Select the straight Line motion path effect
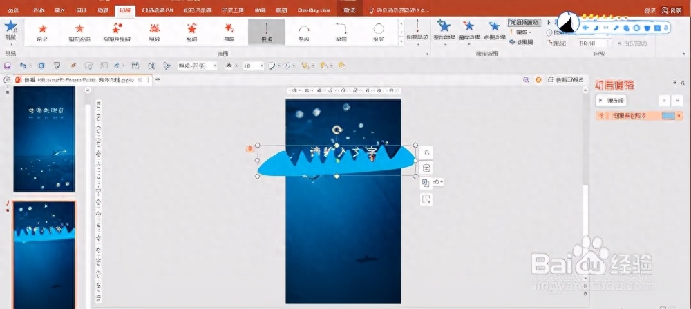Viewport: 691px width, 309px height. coord(267,32)
